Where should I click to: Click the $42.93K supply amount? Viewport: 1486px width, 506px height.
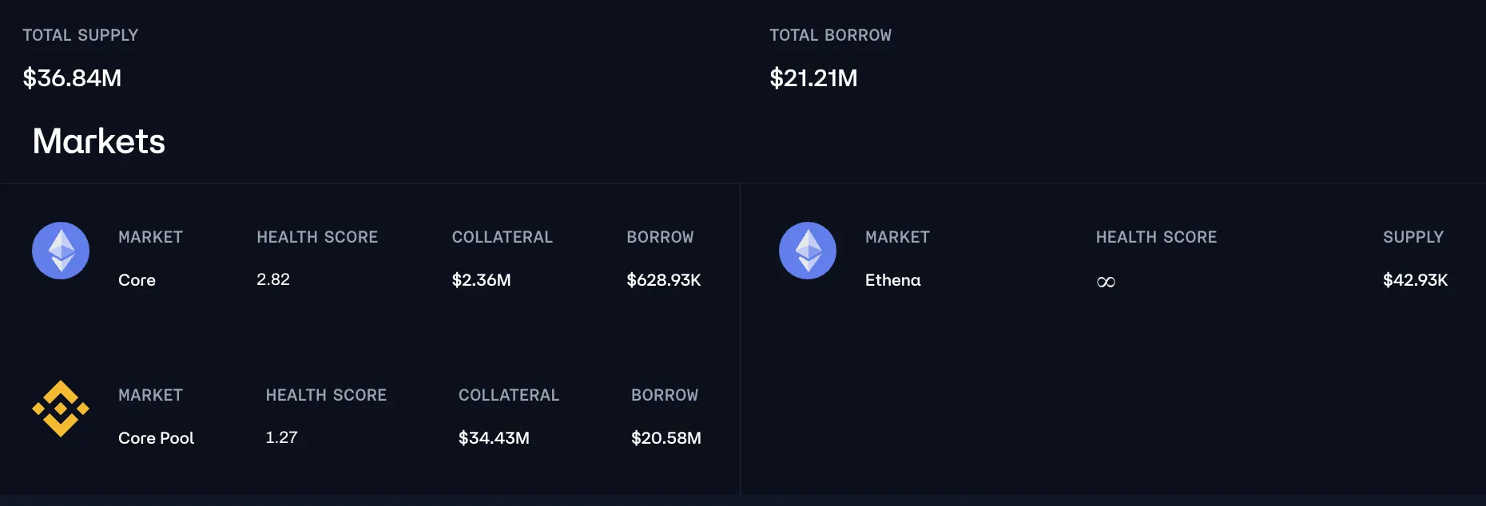pos(1416,280)
